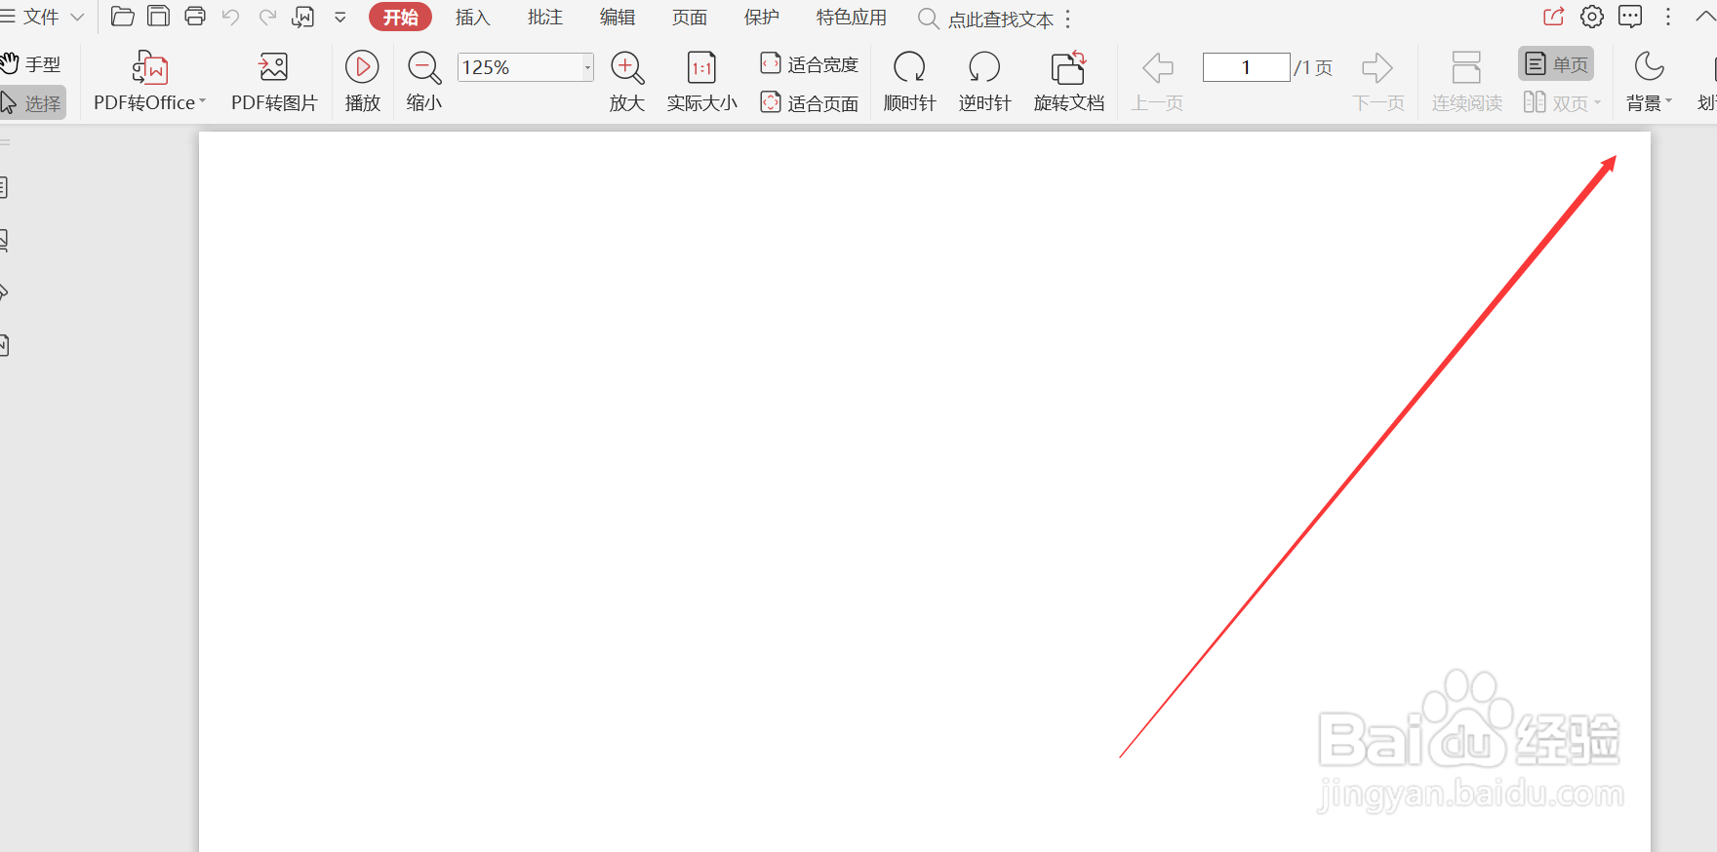Open the vertical dots beside search

[x=1068, y=19]
